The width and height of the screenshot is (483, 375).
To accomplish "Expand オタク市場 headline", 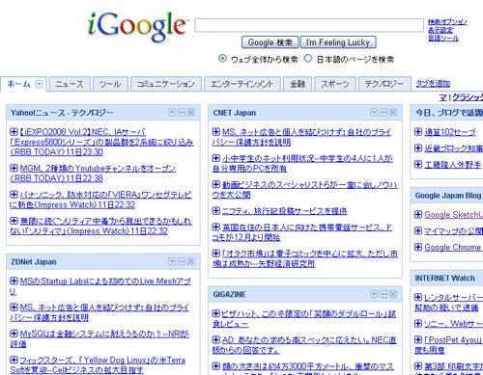I will [x=216, y=254].
